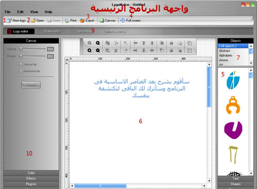Open the View menu
257x189 pixels.
pyautogui.click(x=34, y=12)
